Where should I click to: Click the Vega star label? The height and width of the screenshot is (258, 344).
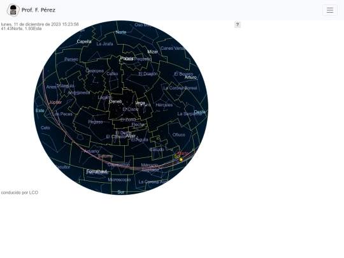(140, 103)
